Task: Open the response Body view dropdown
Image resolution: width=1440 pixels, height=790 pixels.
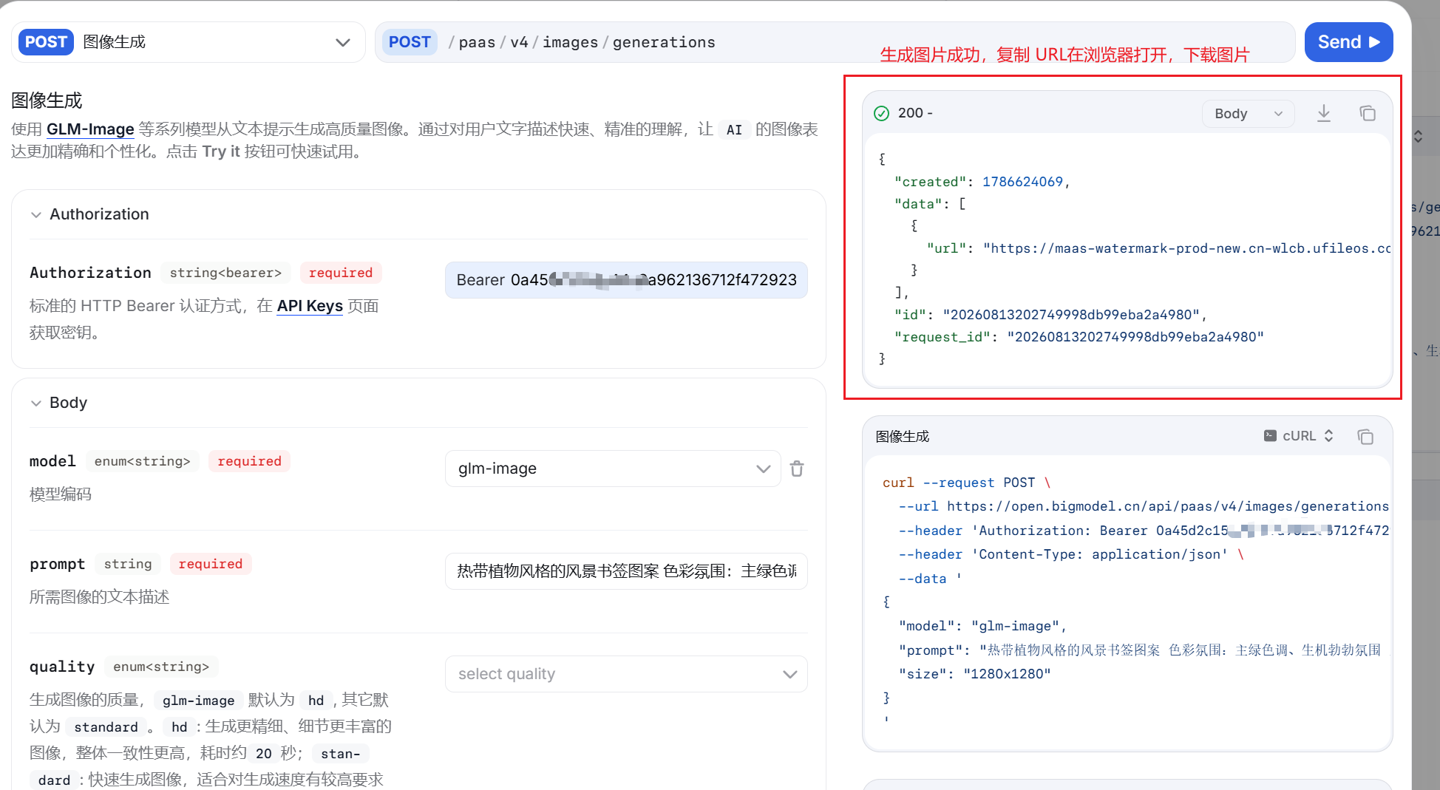Action: point(1248,114)
